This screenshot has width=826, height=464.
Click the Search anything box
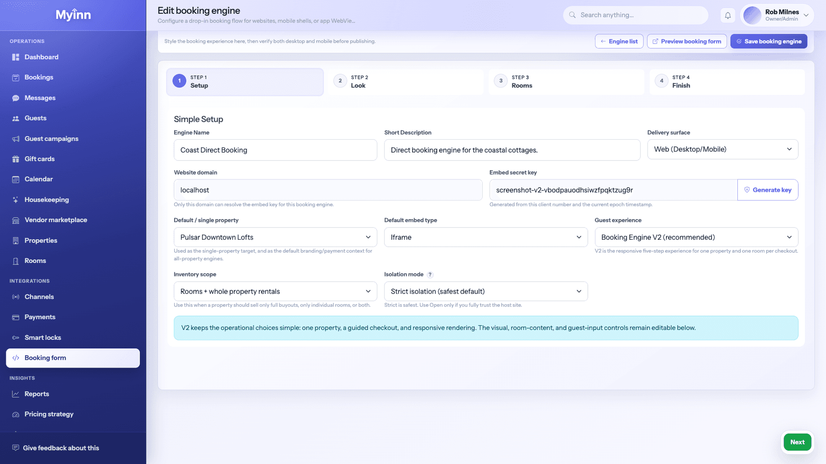coord(636,15)
